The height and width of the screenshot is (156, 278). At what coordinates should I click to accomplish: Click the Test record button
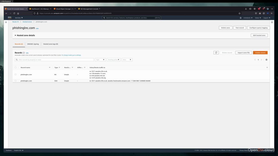(240, 28)
